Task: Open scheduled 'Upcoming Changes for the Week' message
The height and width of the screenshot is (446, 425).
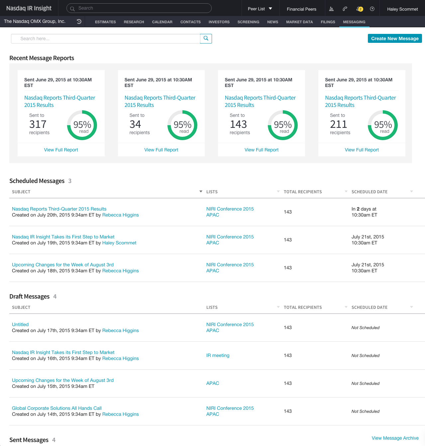Action: coord(63,265)
